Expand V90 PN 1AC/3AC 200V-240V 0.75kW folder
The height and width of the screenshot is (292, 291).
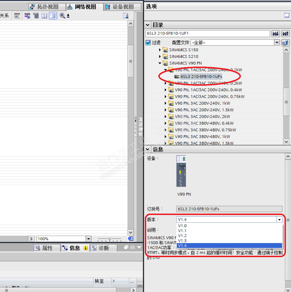pyautogui.click(x=165, y=96)
